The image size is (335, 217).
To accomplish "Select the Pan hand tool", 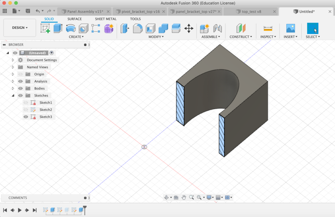I will coord(184,197).
